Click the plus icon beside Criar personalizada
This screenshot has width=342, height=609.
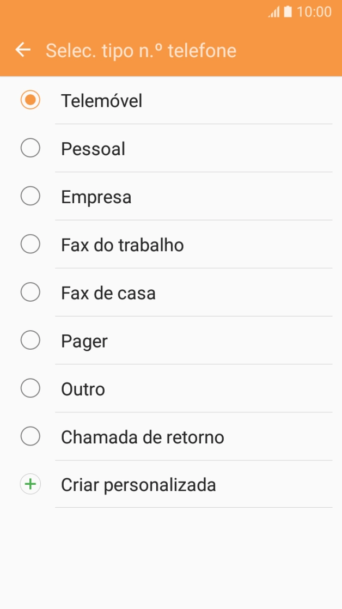pos(30,484)
